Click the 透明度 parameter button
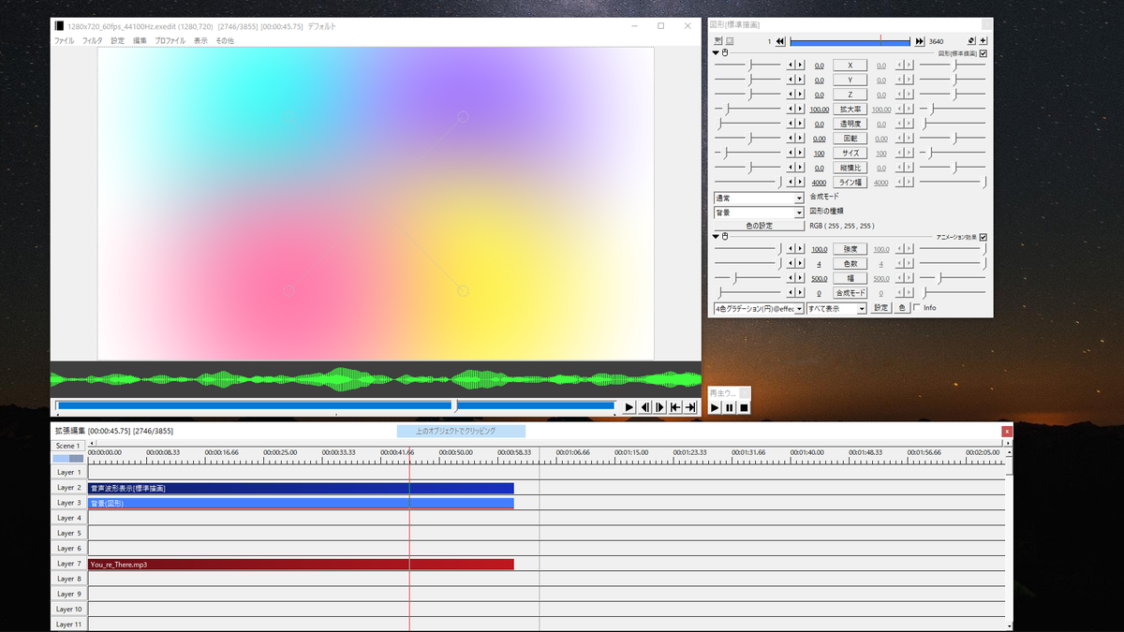The width and height of the screenshot is (1124, 632). pos(850,124)
